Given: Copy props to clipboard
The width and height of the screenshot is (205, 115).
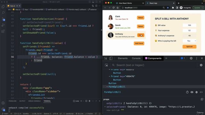Looking at the screenshot, I should (202, 99).
